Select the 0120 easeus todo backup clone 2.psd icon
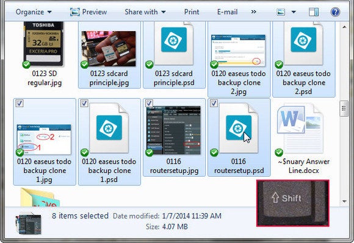This screenshot has width=354, height=243. (303, 43)
